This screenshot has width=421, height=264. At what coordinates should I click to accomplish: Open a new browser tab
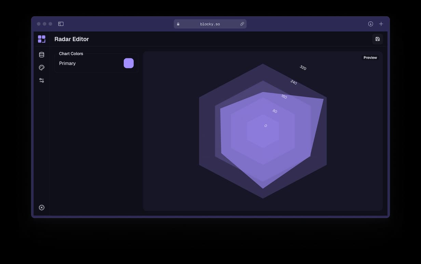pyautogui.click(x=381, y=24)
